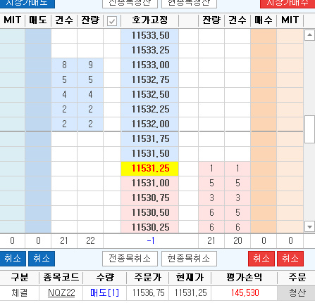Select the highlighted 11531.25 current price cell
315x303 pixels.
pyautogui.click(x=150, y=168)
